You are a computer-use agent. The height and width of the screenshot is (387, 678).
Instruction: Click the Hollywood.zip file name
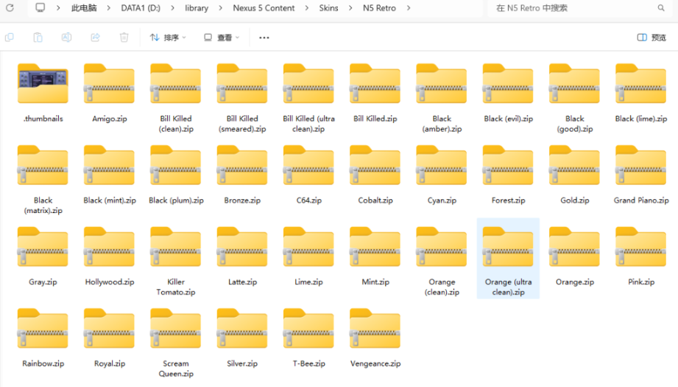110,282
